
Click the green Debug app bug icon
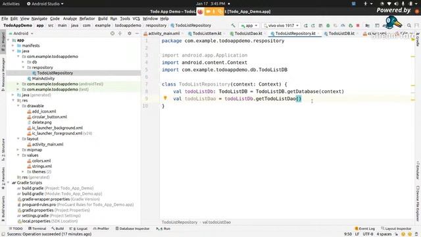pyautogui.click(x=328, y=26)
